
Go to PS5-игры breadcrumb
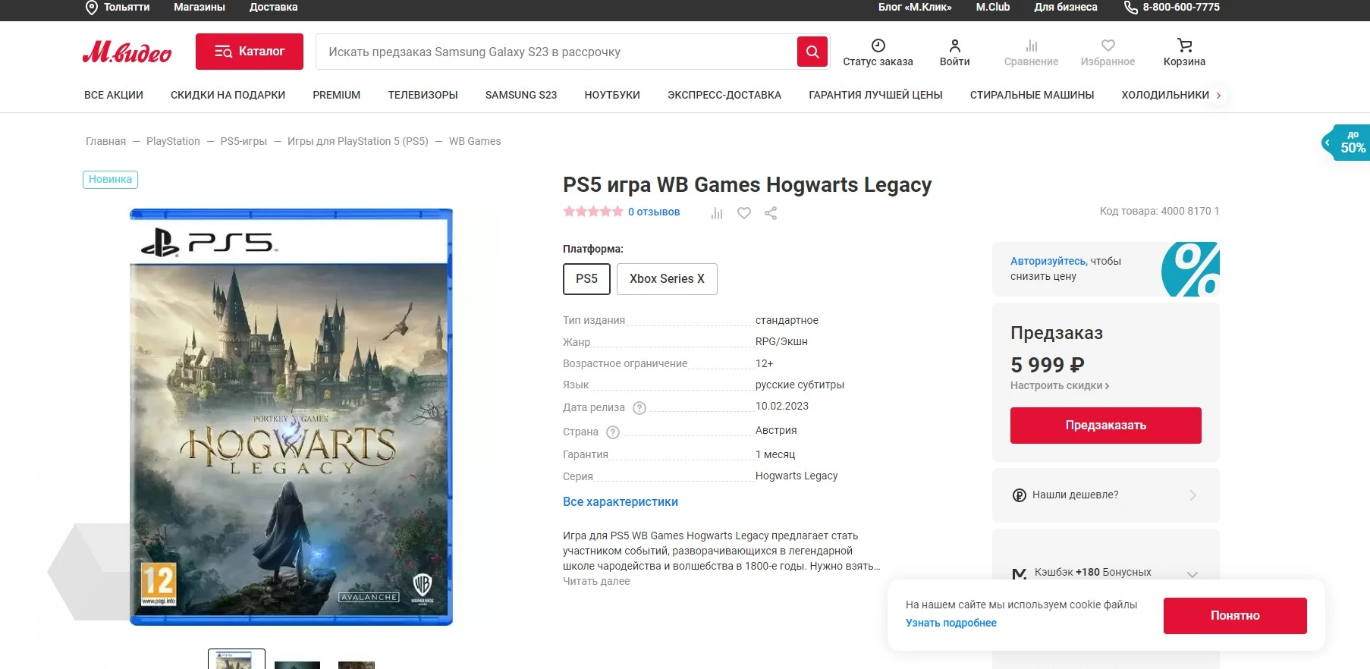pos(244,141)
